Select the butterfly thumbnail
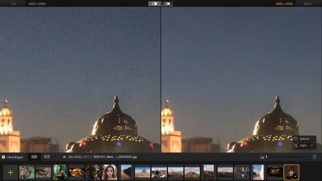Viewport: 322px width, 181px height. pos(43,172)
